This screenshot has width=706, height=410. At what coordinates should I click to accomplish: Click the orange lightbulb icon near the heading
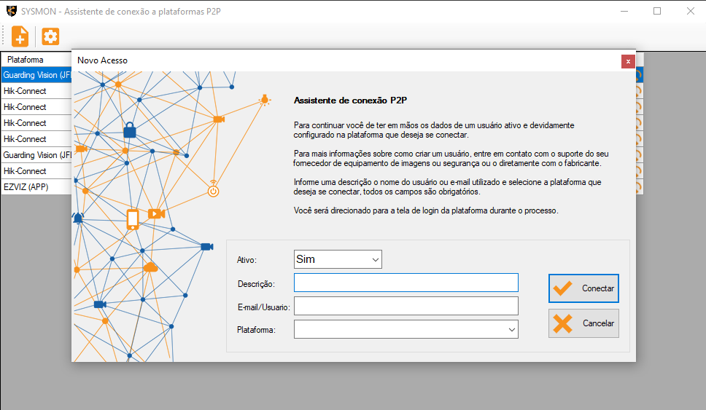pyautogui.click(x=265, y=100)
